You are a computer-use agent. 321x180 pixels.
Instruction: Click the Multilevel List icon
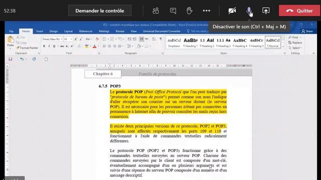[120, 39]
